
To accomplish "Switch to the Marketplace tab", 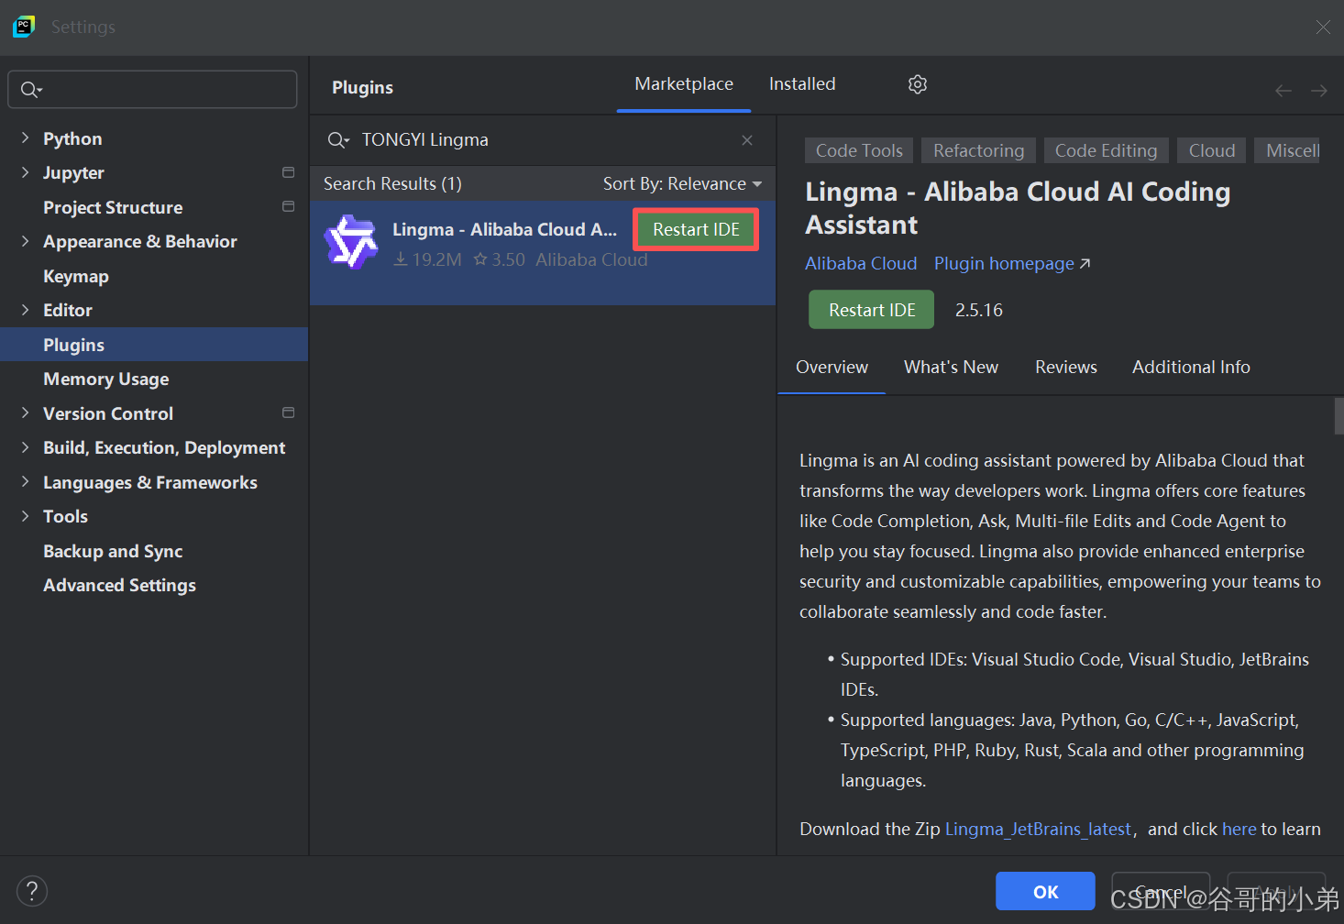I will pyautogui.click(x=684, y=84).
